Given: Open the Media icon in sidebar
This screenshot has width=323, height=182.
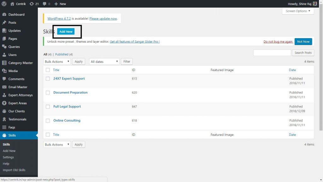Looking at the screenshot, I should [4, 71].
